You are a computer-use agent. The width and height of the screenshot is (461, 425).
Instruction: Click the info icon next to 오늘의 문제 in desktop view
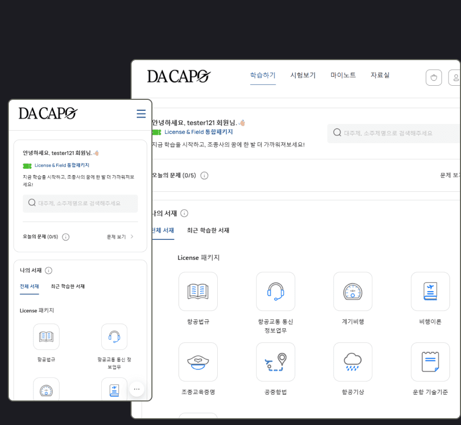coord(204,176)
